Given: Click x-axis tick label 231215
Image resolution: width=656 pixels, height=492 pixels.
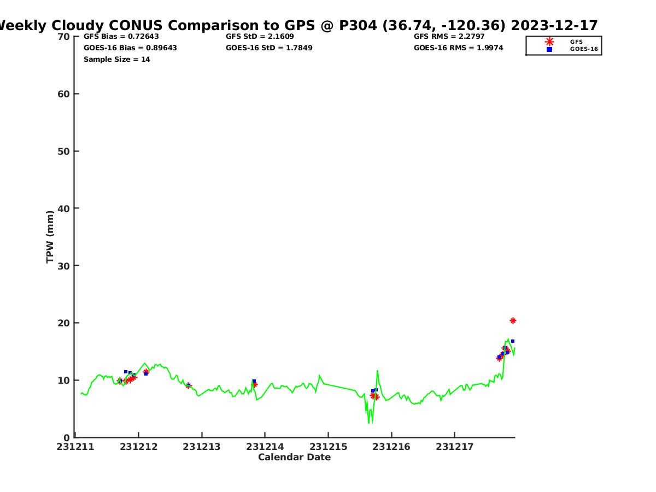Looking at the screenshot, I should point(328,447).
